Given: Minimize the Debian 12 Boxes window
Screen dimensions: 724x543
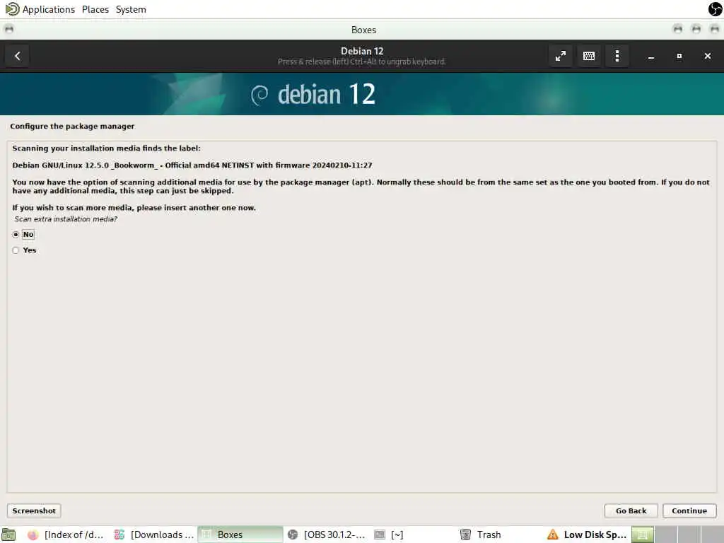Looking at the screenshot, I should [x=651, y=56].
